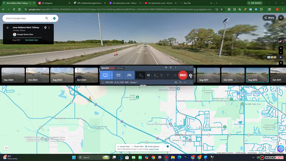Switch to New Tab browser tab
The image size is (286, 161).
pos(195,3)
